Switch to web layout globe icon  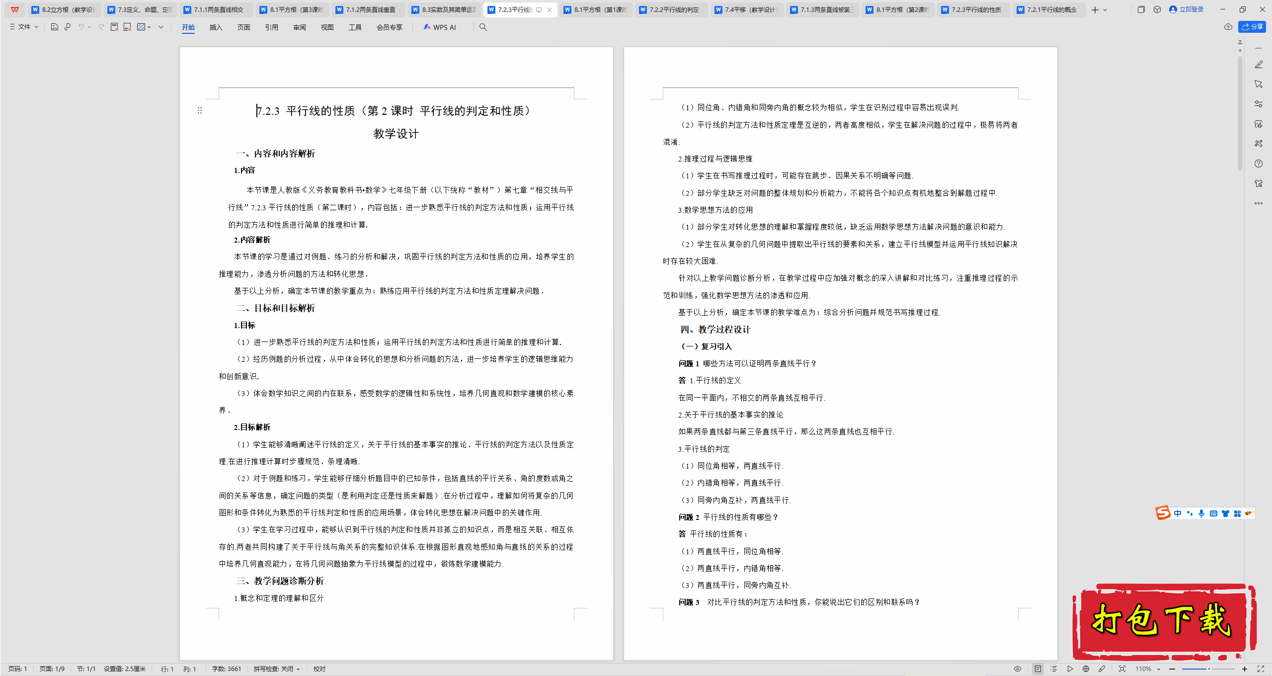(1086, 669)
